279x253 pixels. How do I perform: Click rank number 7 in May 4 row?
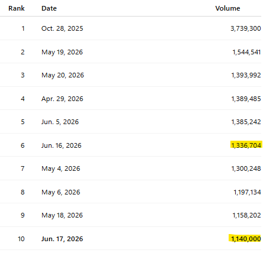coord(23,168)
